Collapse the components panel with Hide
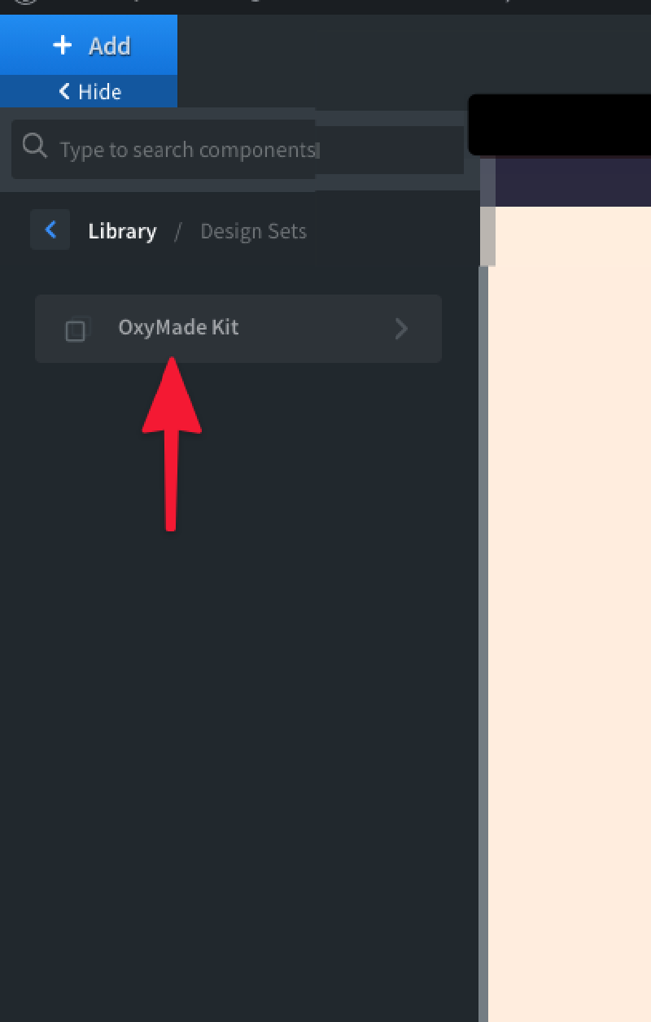Image resolution: width=651 pixels, height=1022 pixels. [90, 91]
